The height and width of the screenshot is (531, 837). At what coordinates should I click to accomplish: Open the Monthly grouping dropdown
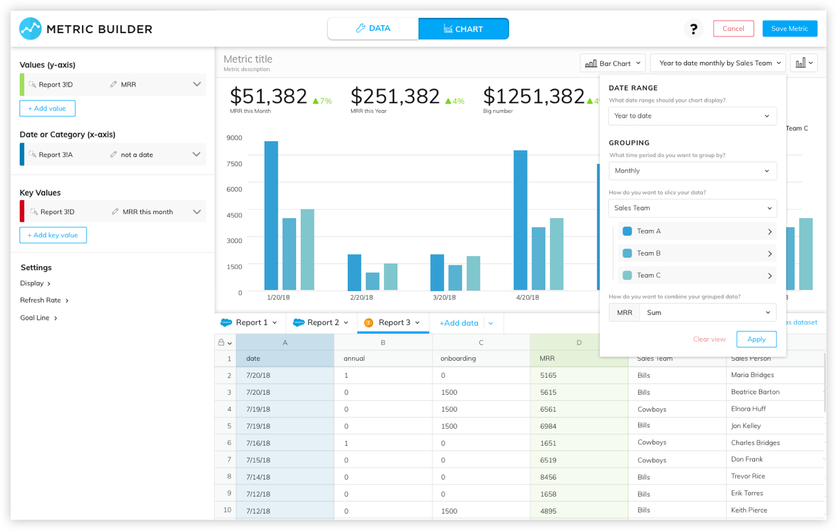pos(692,170)
